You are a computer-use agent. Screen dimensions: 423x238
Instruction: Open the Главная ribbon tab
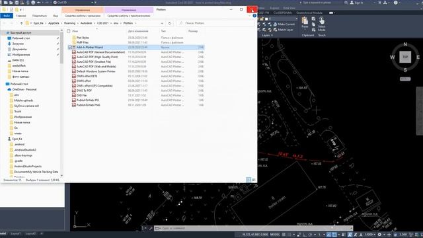(21, 16)
